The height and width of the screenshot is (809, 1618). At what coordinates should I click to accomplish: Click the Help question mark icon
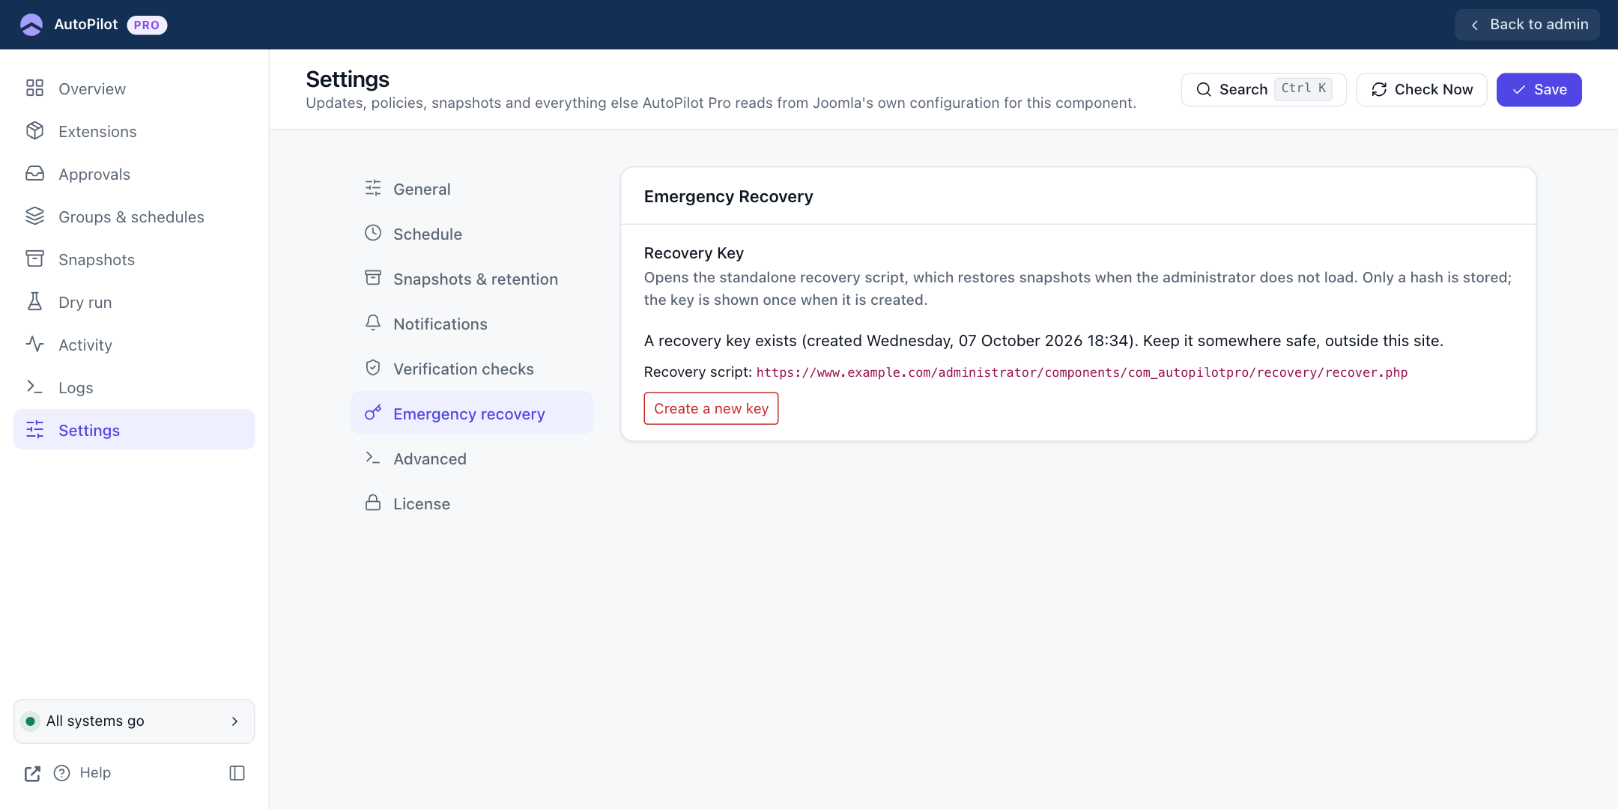pos(62,773)
